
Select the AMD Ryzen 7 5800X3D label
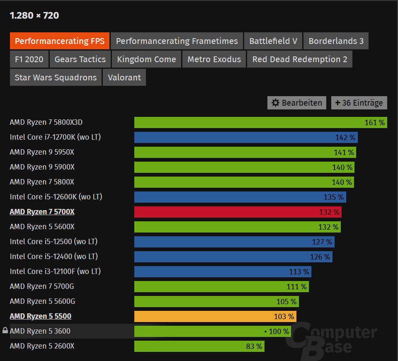click(46, 122)
